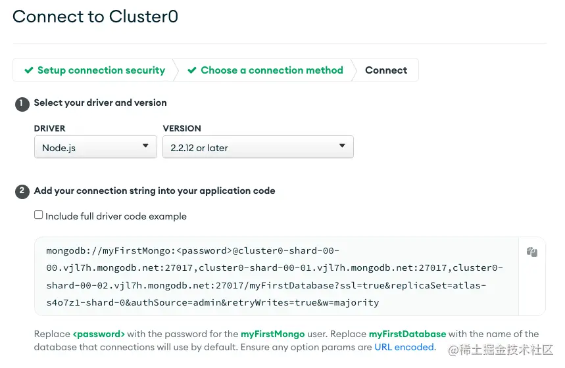Click the myFirstDatabase name in instructions
Screen dimensions: 565x368
pyautogui.click(x=407, y=334)
